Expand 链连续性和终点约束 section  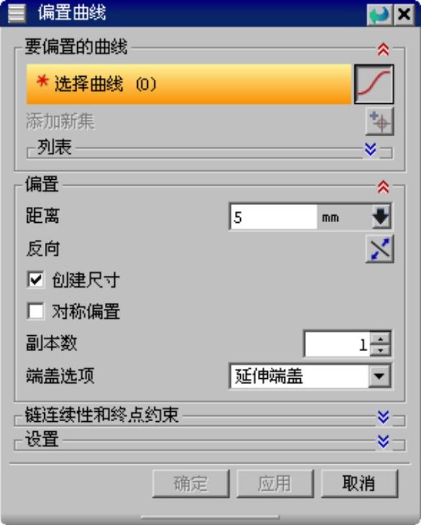[383, 417]
